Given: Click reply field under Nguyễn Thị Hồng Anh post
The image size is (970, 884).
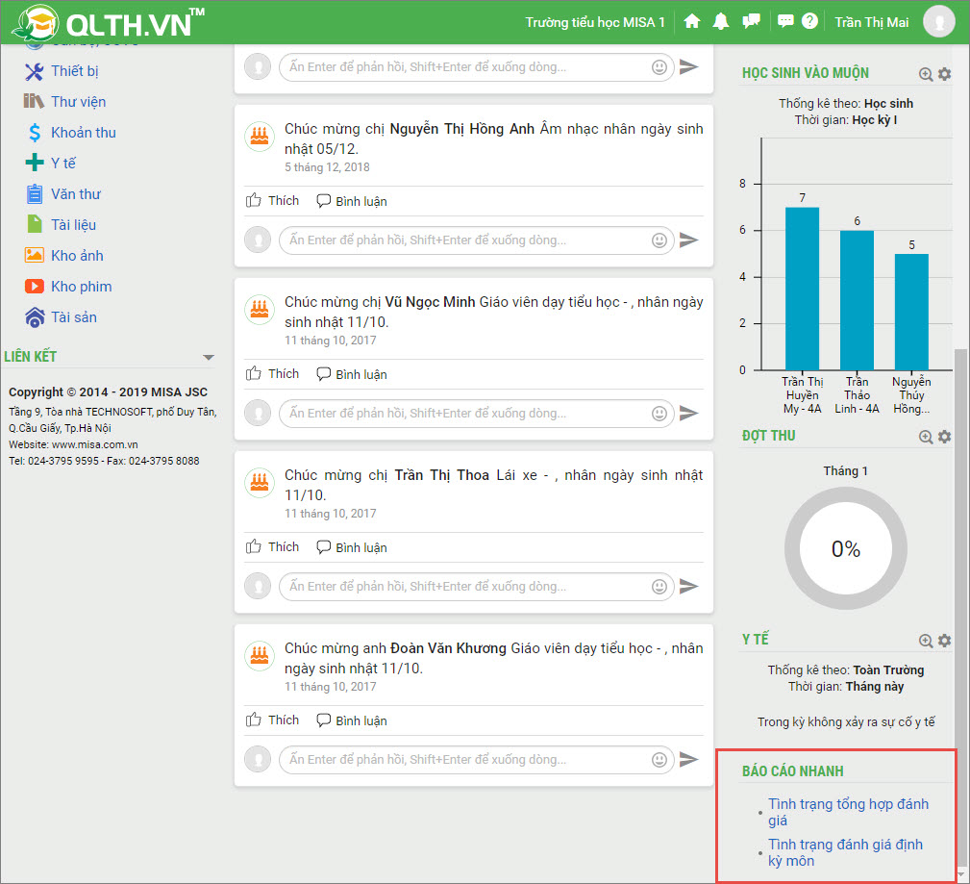Looking at the screenshot, I should click(x=476, y=240).
